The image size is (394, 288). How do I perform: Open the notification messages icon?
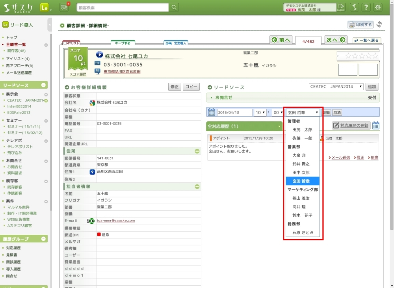point(64,7)
